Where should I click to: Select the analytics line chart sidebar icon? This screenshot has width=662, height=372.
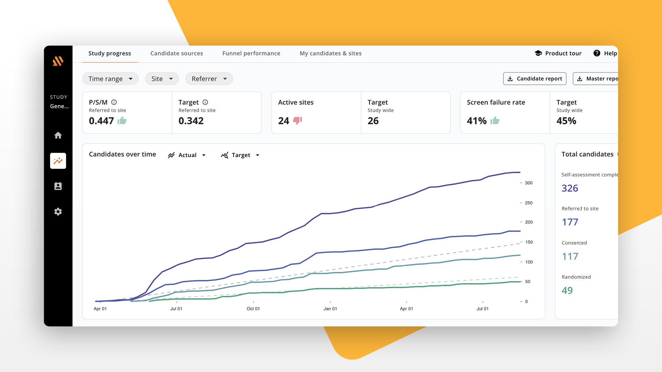pyautogui.click(x=58, y=161)
